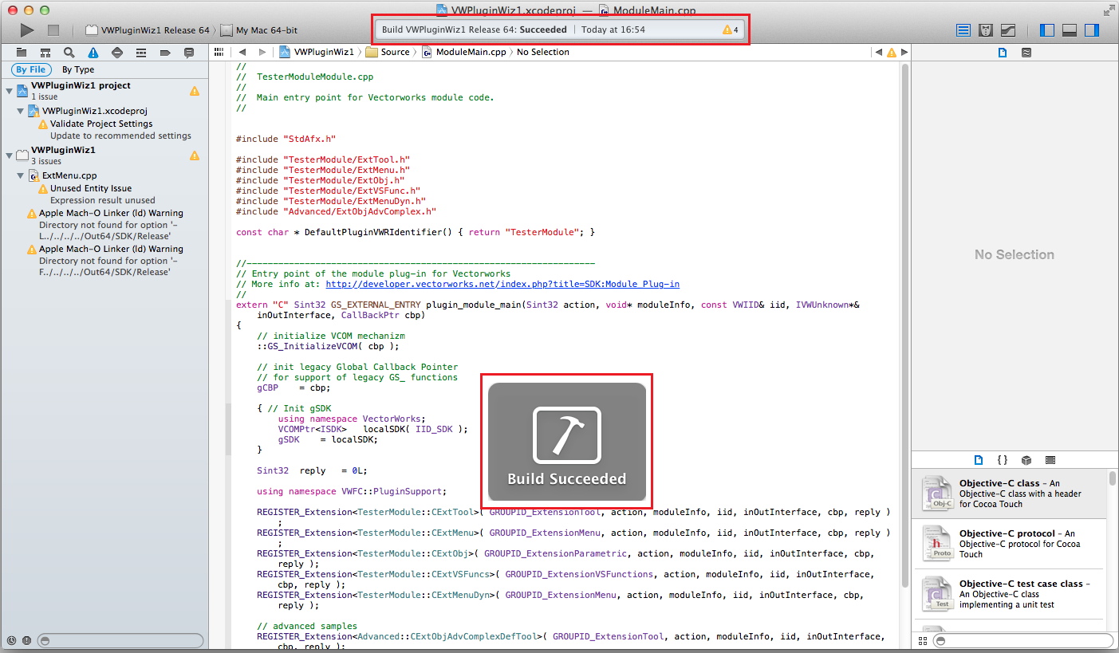Image resolution: width=1119 pixels, height=653 pixels.
Task: Toggle the Navigator pane visibility
Action: [x=1047, y=30]
